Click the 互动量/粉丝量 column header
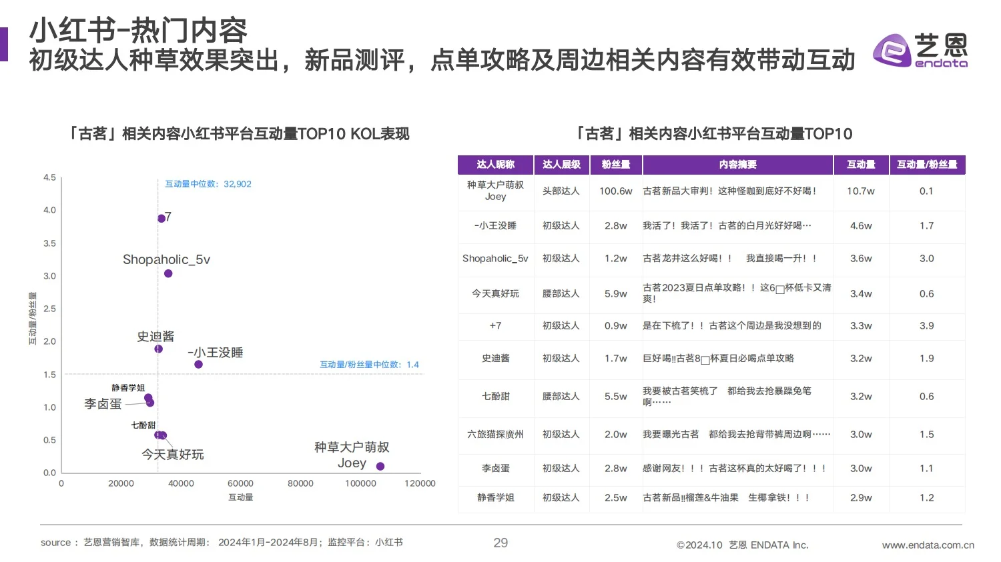1001x562 pixels. click(x=927, y=164)
